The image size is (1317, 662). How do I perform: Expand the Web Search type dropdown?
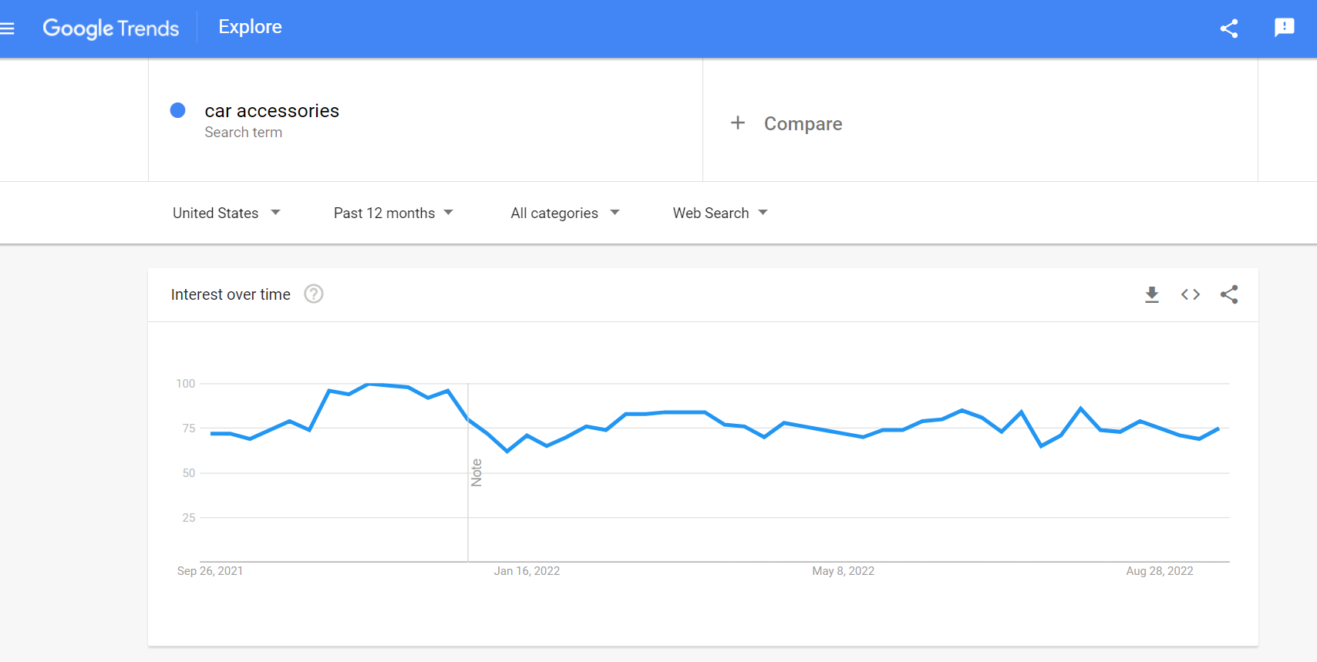[x=719, y=213]
